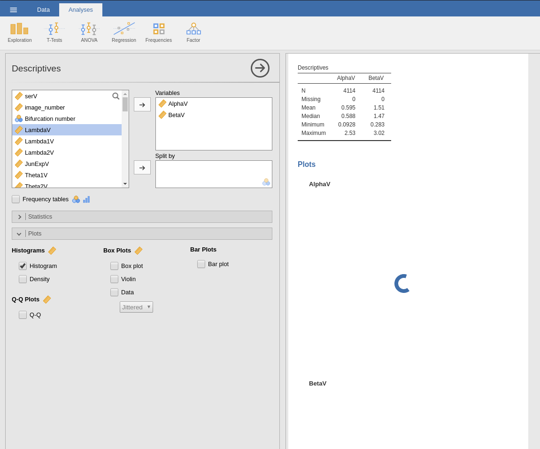Click the nominal type icon in Split by box
540x449 pixels.
click(x=266, y=182)
